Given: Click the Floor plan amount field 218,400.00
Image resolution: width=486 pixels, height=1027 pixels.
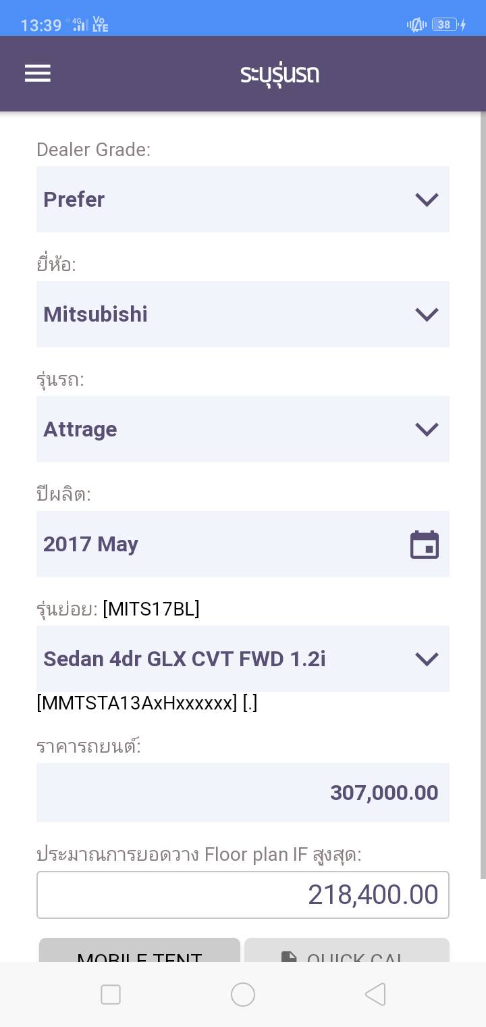Looking at the screenshot, I should pyautogui.click(x=243, y=895).
